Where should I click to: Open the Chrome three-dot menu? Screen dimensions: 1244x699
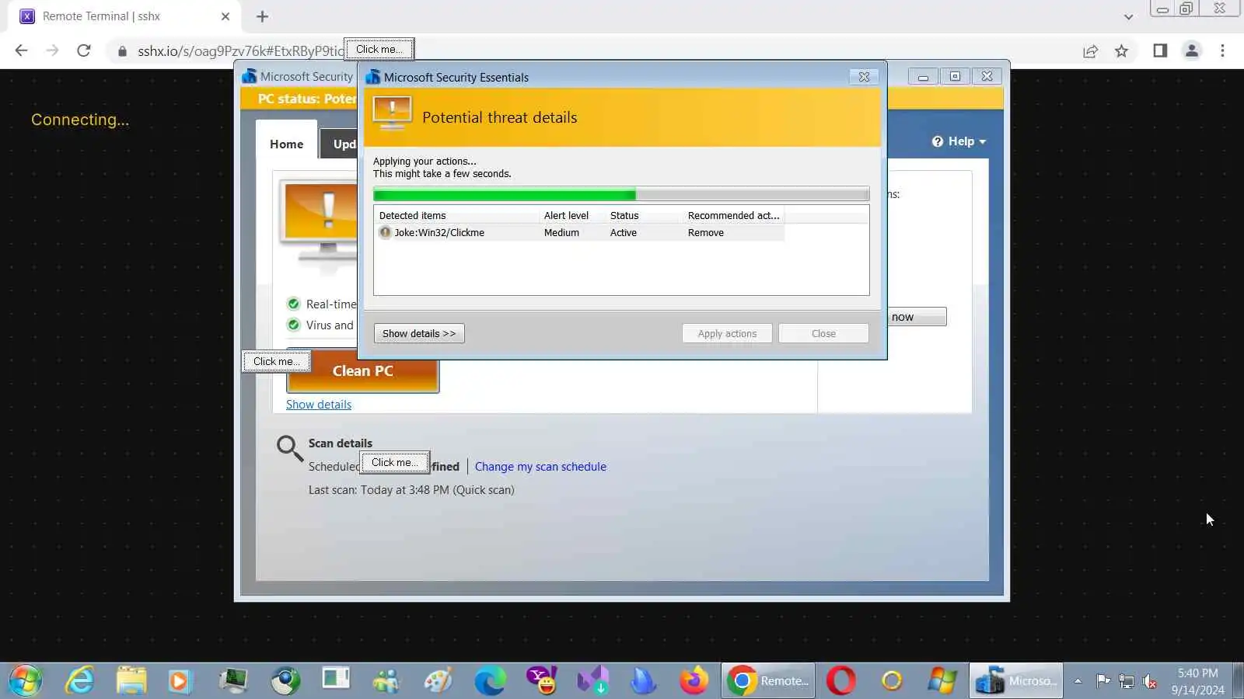(1222, 50)
